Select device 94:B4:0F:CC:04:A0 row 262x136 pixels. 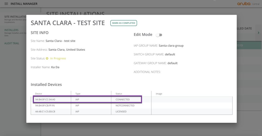coord(46,99)
